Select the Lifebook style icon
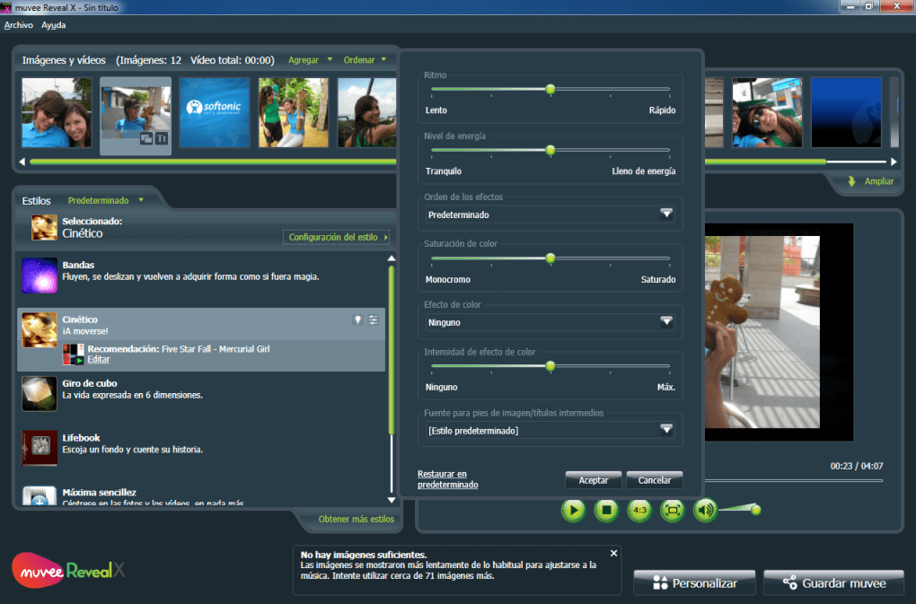The image size is (916, 604). 40,448
